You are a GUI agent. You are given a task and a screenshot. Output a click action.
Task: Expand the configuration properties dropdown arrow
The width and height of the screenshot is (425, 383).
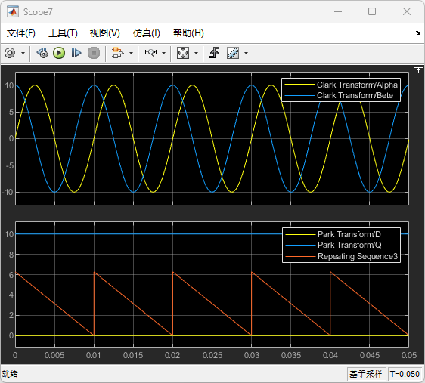tap(23, 53)
